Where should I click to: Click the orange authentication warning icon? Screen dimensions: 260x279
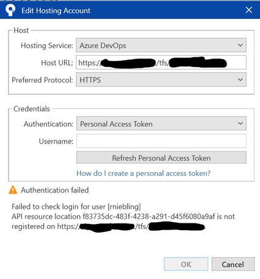click(13, 190)
